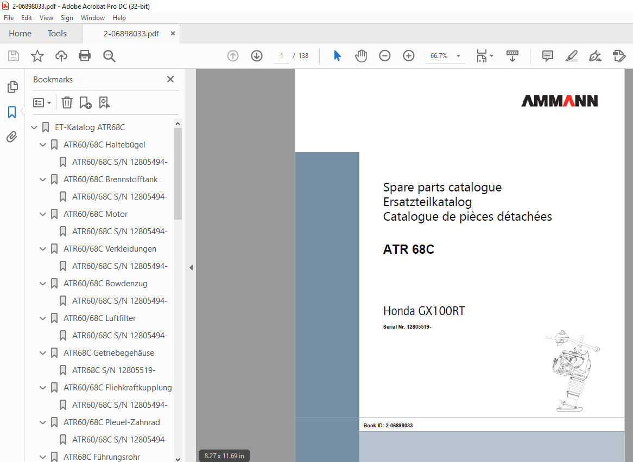Viewport: 633px width, 462px height.
Task: Collapse ATR60/68C Luftfilter bookmark
Action: 43,318
